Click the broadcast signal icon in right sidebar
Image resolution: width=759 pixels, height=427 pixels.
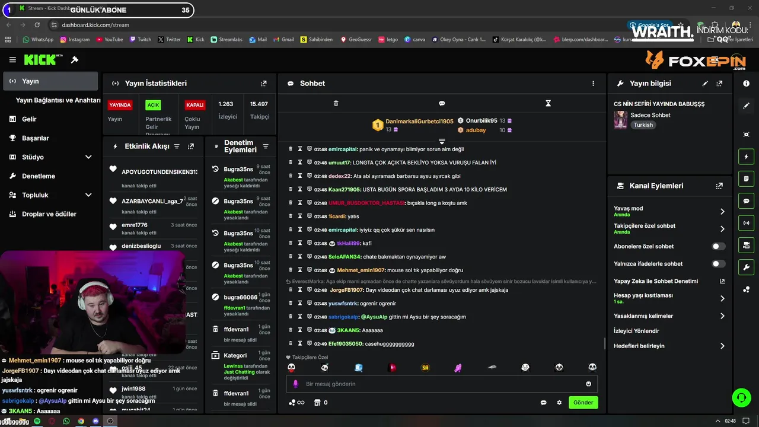click(x=746, y=223)
